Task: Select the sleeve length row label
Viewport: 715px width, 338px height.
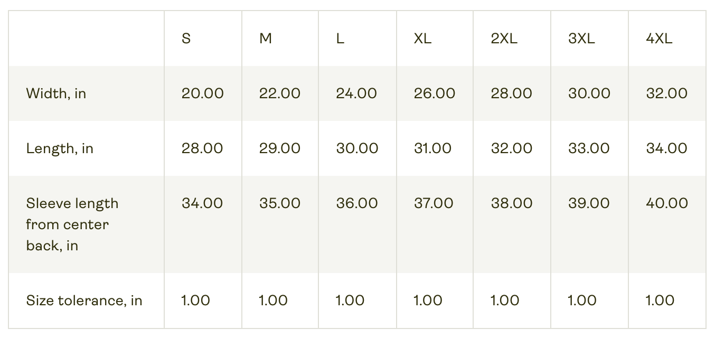Action: (x=72, y=224)
